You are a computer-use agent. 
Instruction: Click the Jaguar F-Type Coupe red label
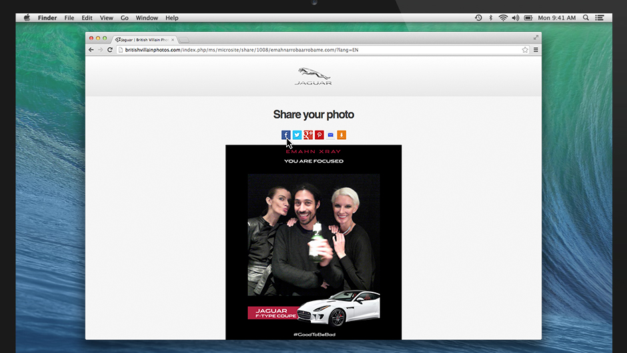(273, 312)
